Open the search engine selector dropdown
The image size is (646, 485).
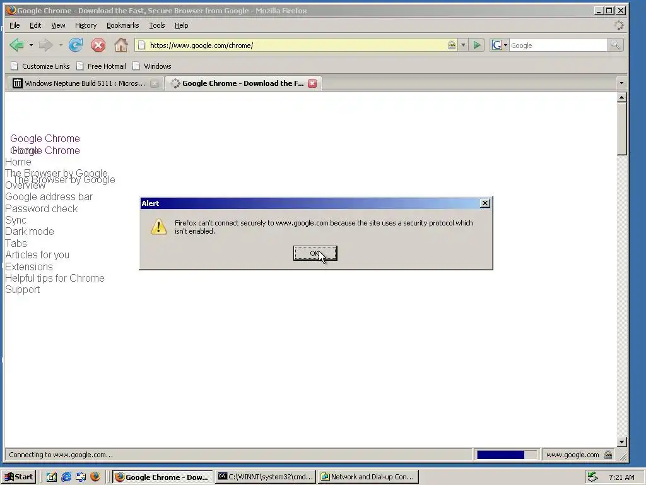click(x=505, y=45)
